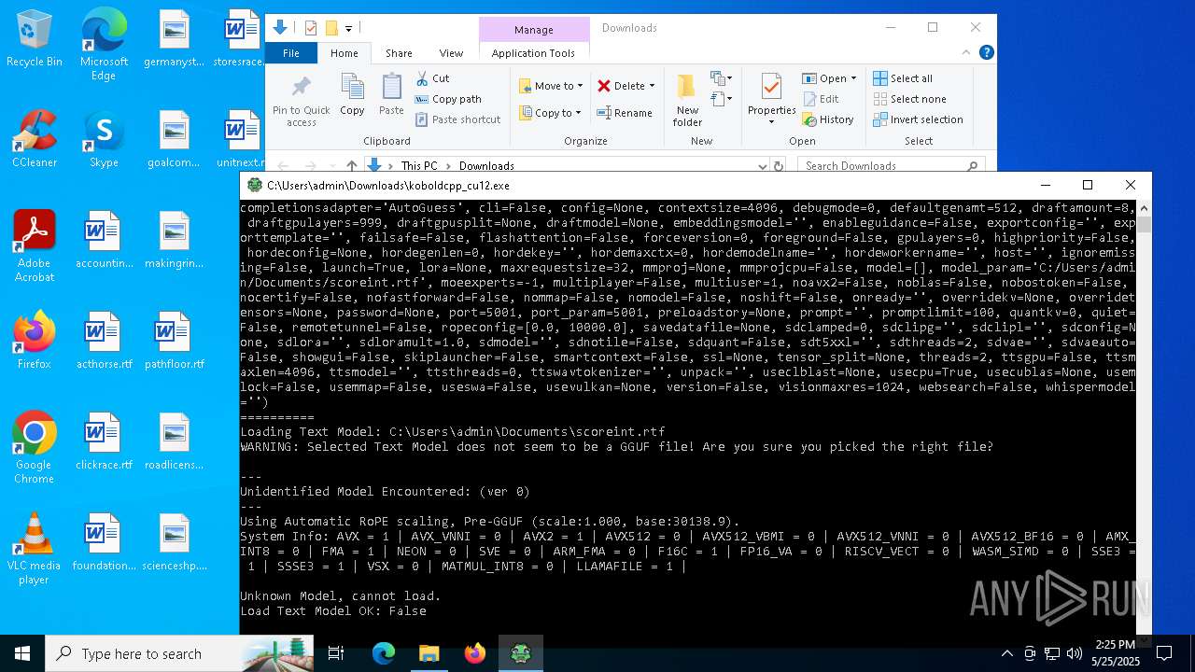The image size is (1195, 672).
Task: Select acthorse.rtf file on desktop
Action: (104, 341)
